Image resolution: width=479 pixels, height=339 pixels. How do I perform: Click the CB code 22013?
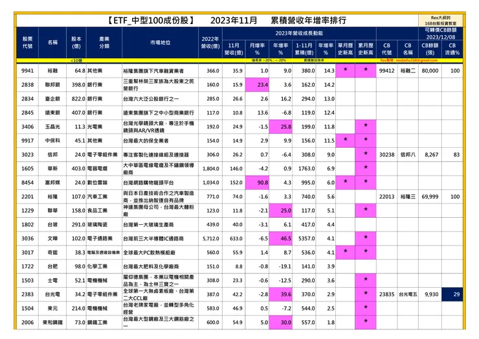pos(386,197)
